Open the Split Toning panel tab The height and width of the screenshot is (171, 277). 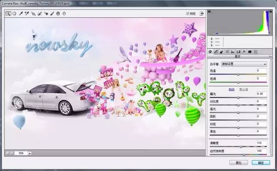[233, 52]
